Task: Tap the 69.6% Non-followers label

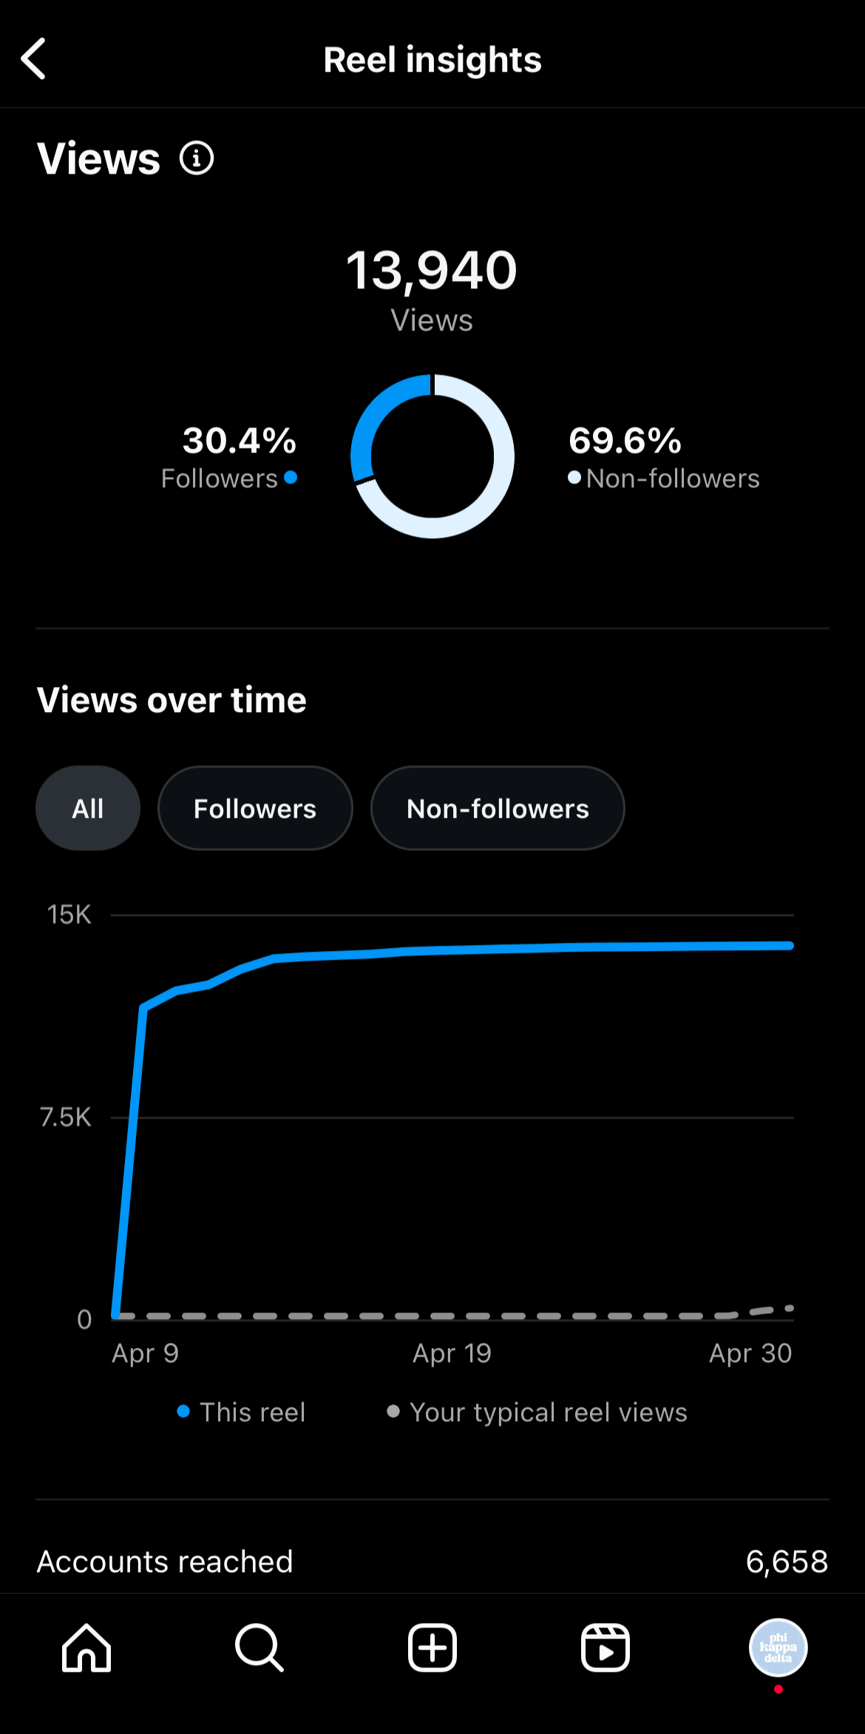Action: [664, 458]
